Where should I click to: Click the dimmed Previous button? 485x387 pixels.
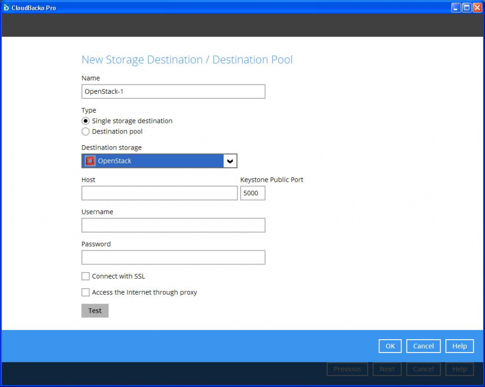point(347,369)
